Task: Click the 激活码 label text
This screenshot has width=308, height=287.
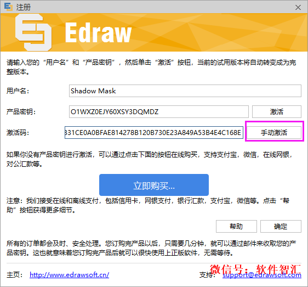Action: coord(18,133)
